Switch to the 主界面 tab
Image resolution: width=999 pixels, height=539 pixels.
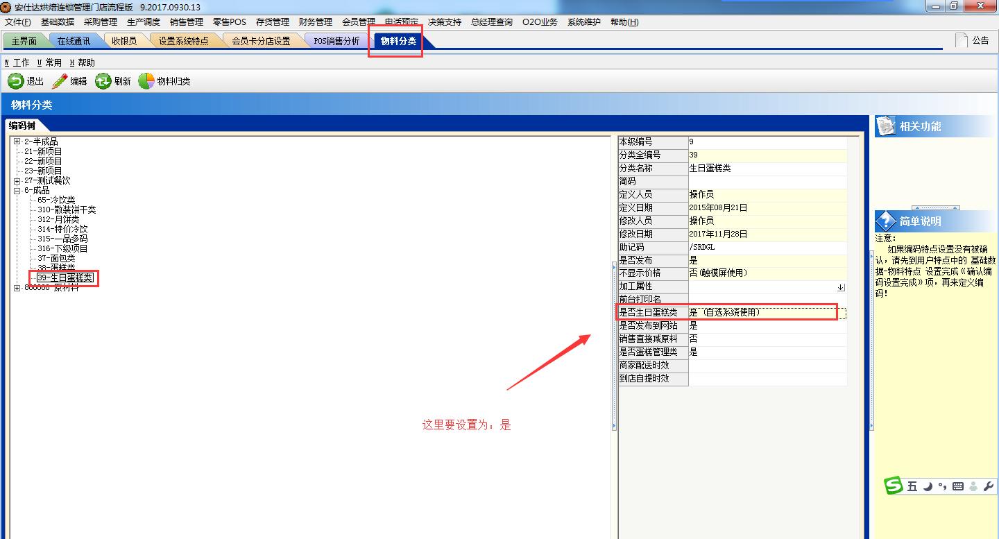(x=24, y=41)
